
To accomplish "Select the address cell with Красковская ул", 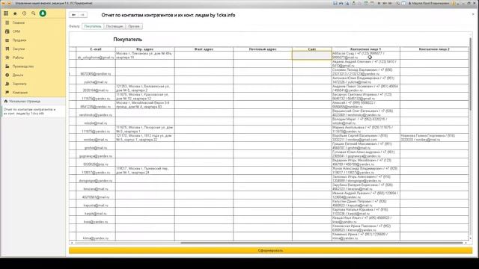I will click(x=144, y=96).
